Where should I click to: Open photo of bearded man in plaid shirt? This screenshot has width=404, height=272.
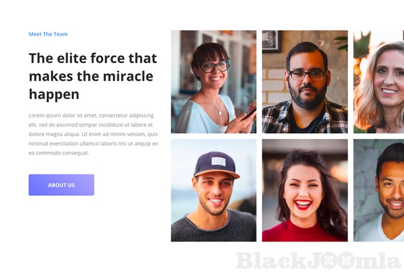(x=305, y=82)
